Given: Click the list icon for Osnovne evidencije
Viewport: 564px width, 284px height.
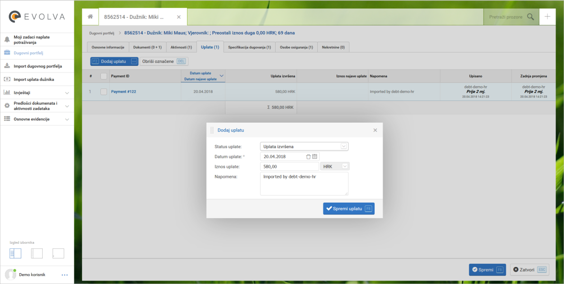Looking at the screenshot, I should click(7, 119).
